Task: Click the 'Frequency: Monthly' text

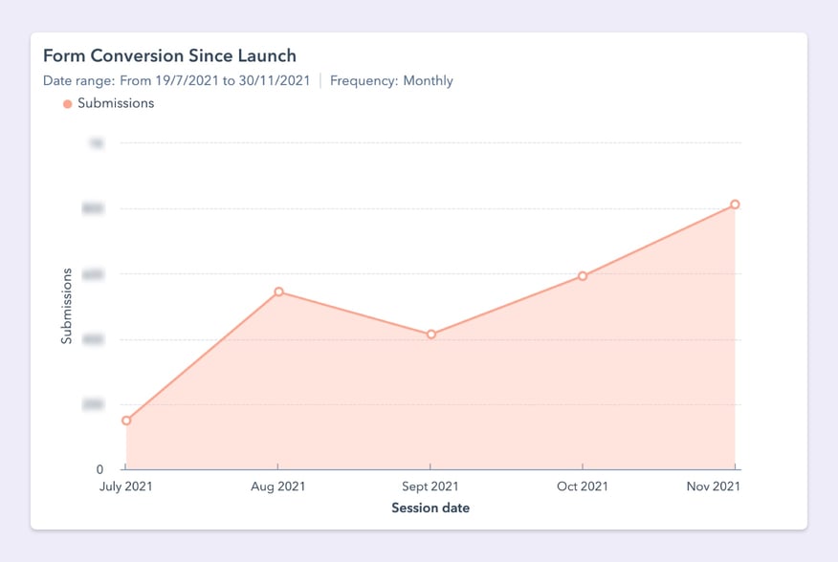Action: point(391,80)
